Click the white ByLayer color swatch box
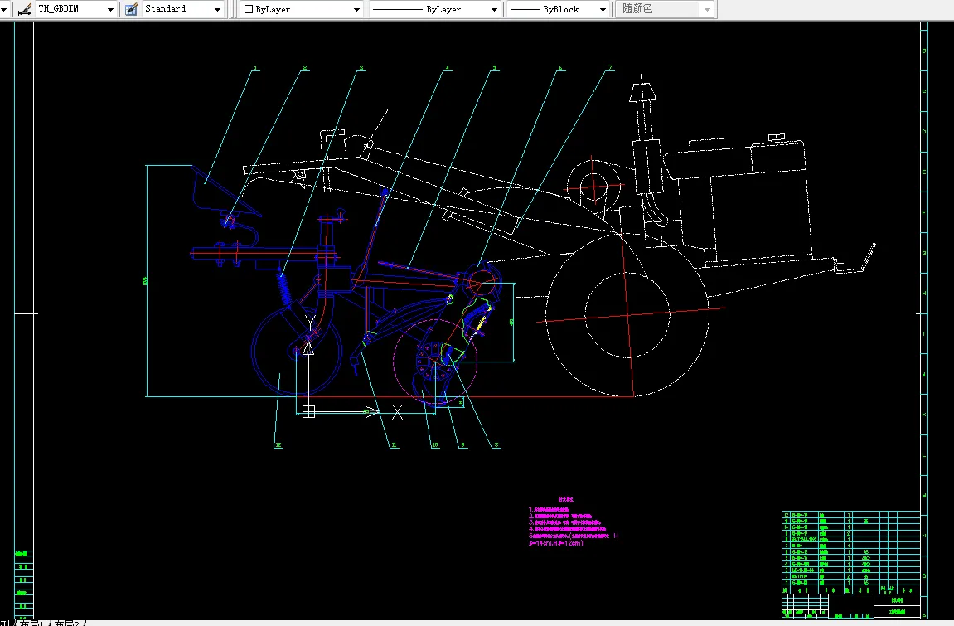 point(248,9)
